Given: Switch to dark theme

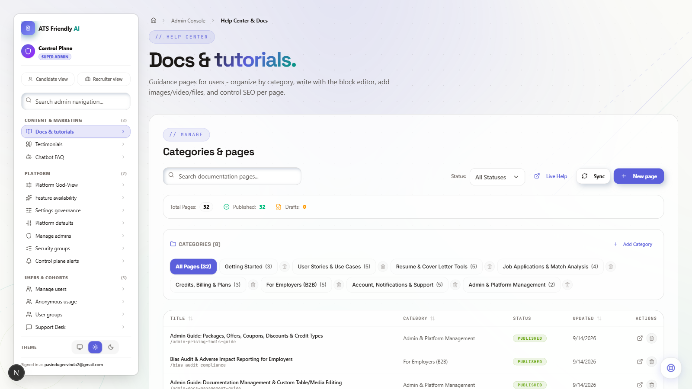Looking at the screenshot, I should click(111, 347).
